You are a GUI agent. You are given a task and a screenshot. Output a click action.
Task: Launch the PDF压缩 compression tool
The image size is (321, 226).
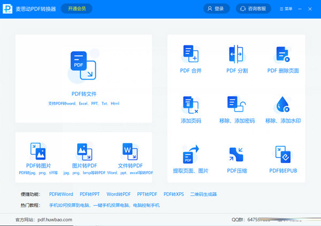(236, 154)
